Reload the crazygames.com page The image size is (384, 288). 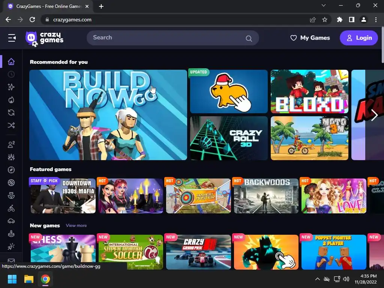[x=32, y=19]
